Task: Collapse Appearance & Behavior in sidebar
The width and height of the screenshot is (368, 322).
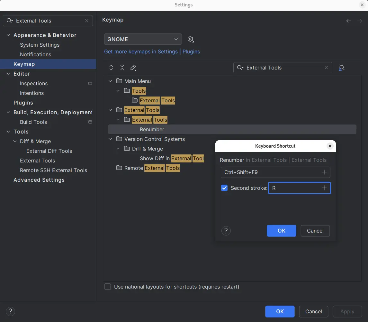Action: point(8,35)
